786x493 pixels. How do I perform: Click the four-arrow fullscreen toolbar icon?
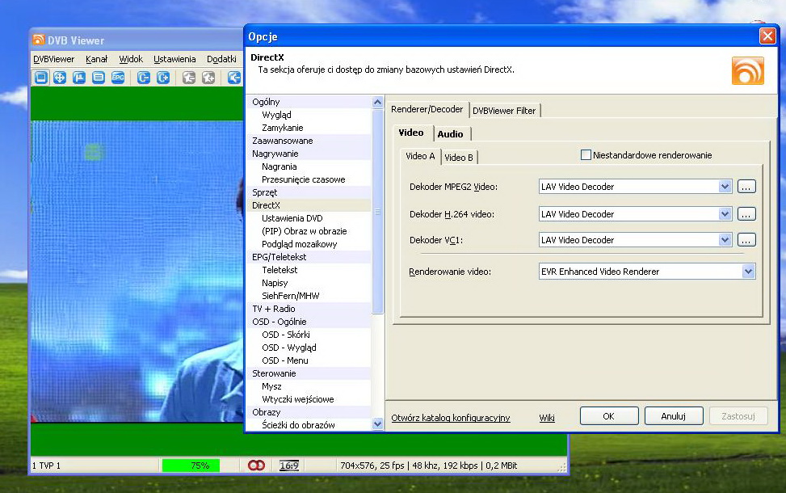(60, 78)
